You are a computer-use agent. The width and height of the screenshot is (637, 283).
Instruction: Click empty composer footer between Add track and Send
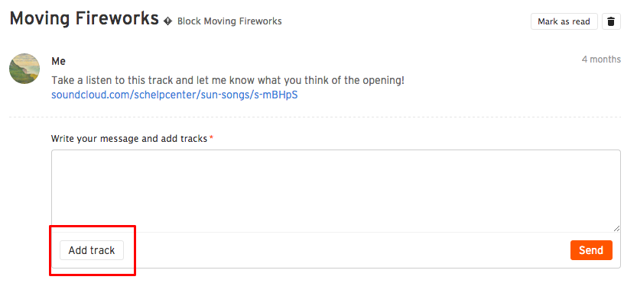pyautogui.click(x=347, y=250)
